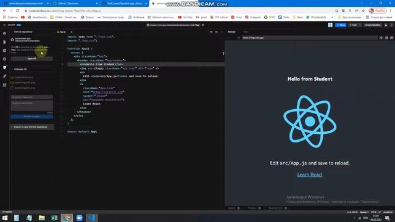Open the Fork dropdown arrow

pos(360,25)
